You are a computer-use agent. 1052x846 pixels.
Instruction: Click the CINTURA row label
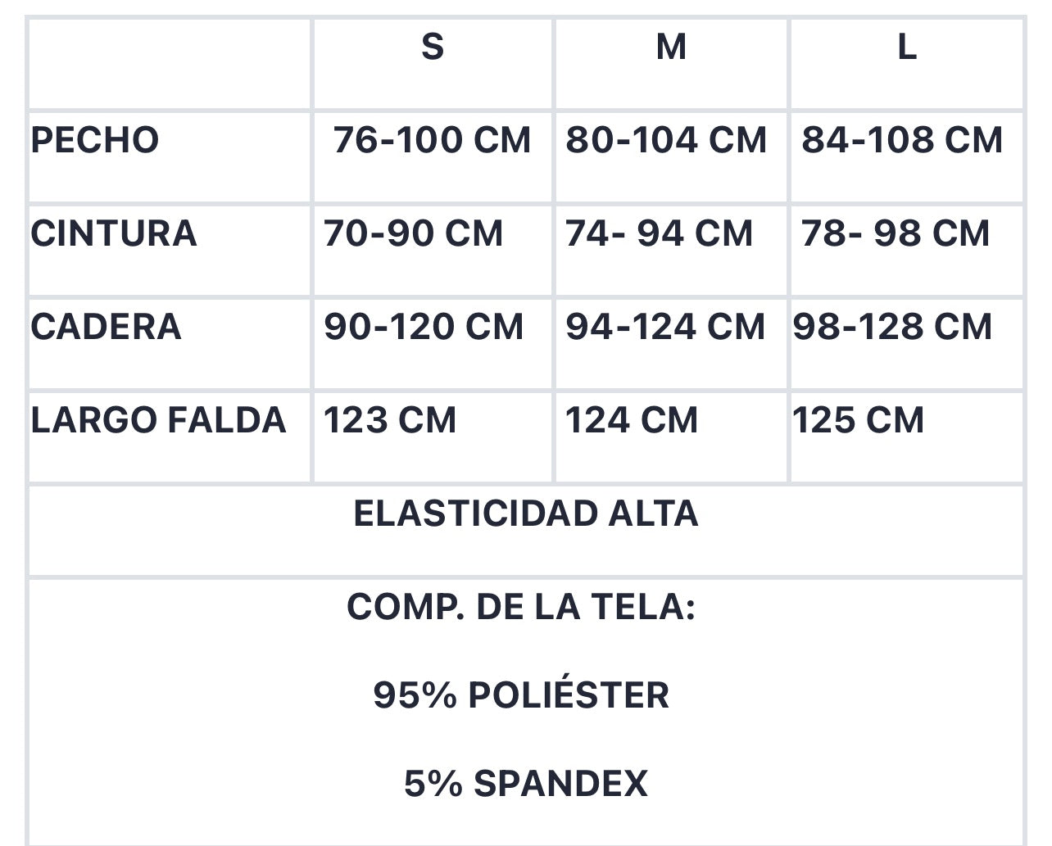pos(114,233)
